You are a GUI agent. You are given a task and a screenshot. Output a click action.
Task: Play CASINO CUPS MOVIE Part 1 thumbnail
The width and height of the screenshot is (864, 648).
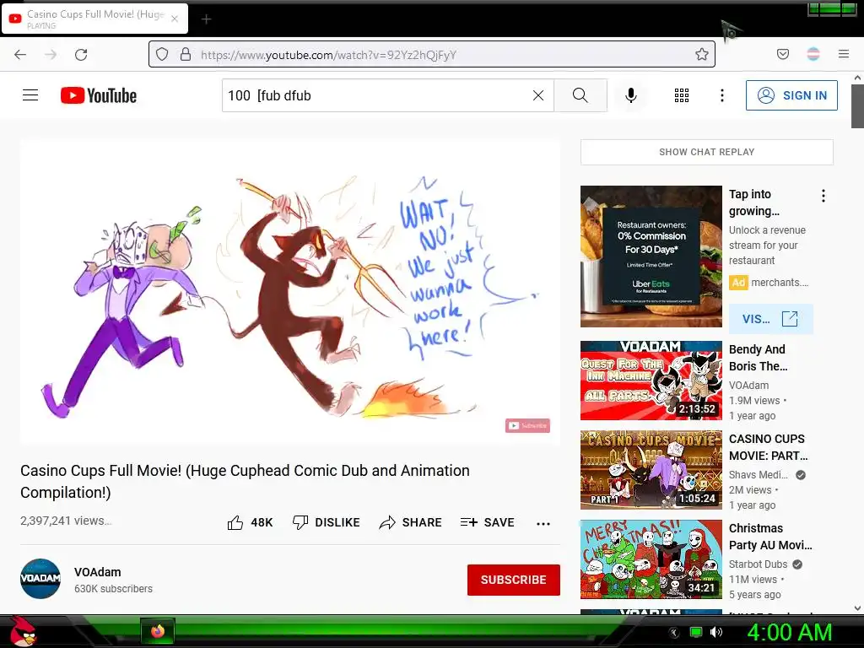coord(651,469)
